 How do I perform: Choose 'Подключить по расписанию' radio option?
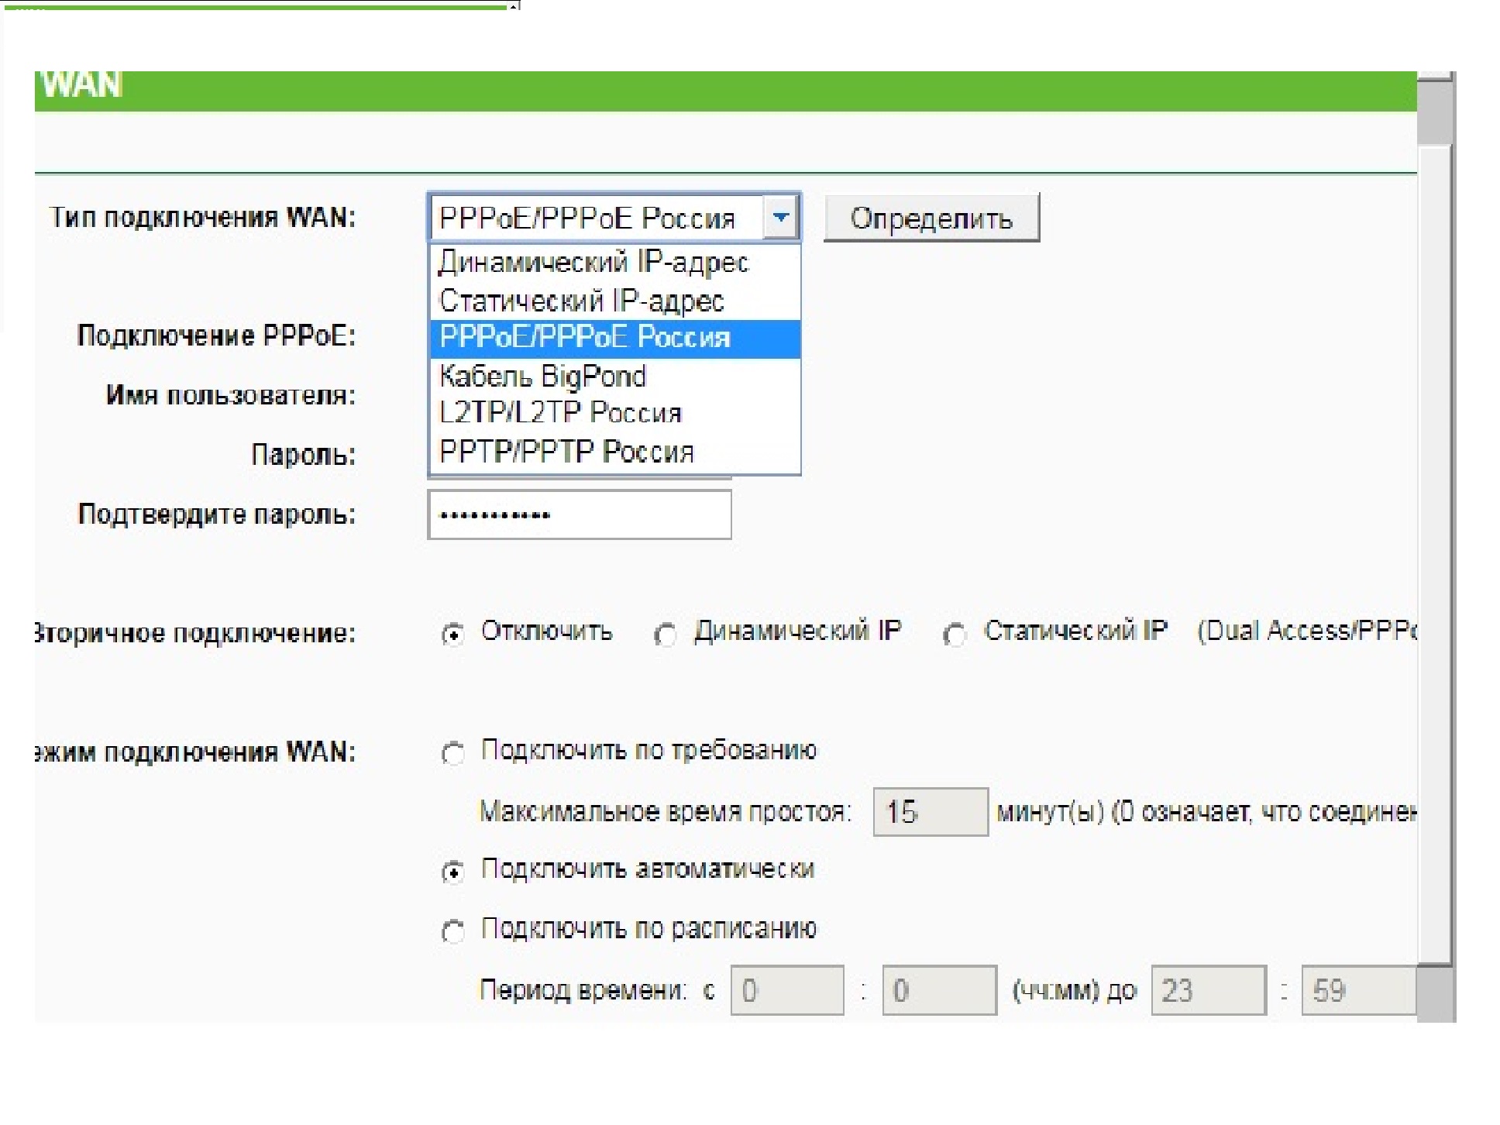[x=452, y=931]
